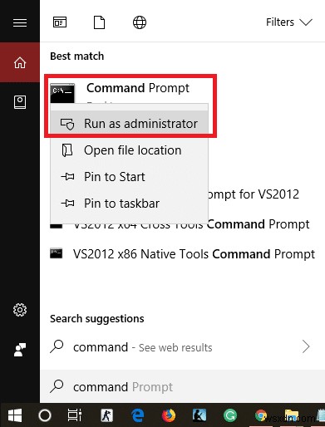Expand the Filters dropdown
The image size is (325, 427).
[289, 22]
